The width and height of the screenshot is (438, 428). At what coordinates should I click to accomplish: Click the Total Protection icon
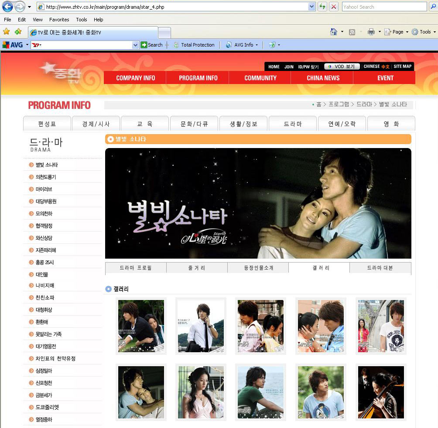(x=176, y=44)
